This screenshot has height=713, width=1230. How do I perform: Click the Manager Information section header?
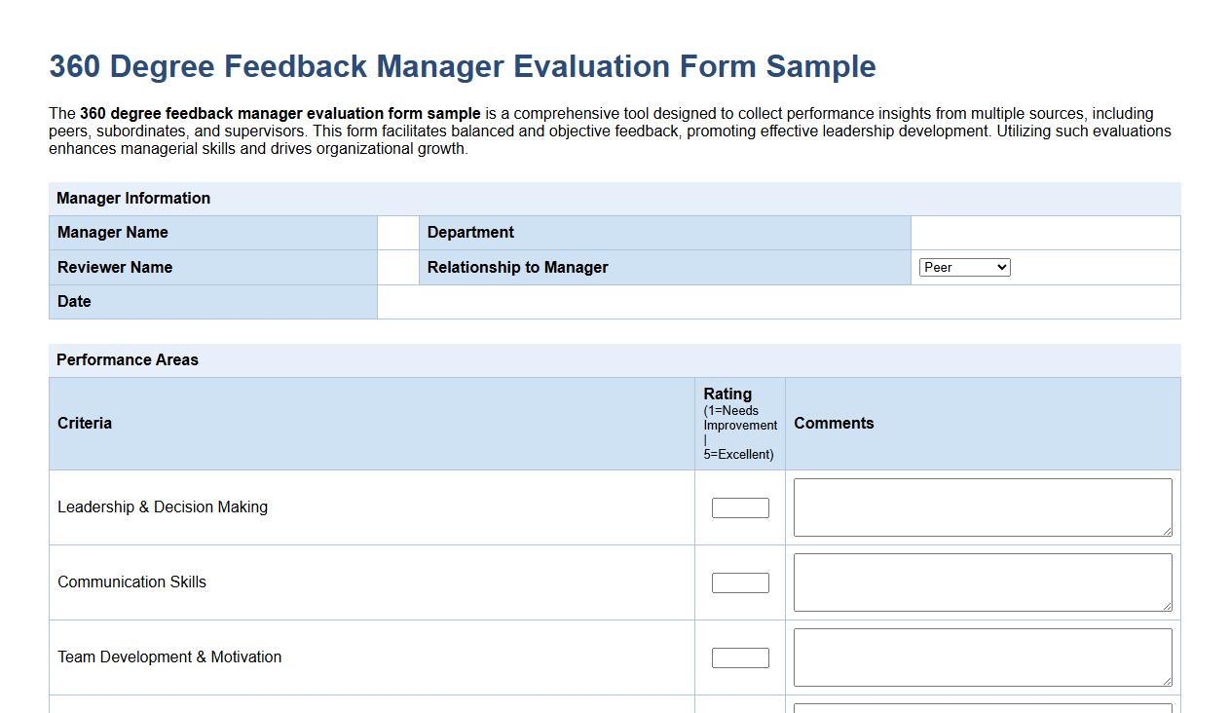click(132, 198)
